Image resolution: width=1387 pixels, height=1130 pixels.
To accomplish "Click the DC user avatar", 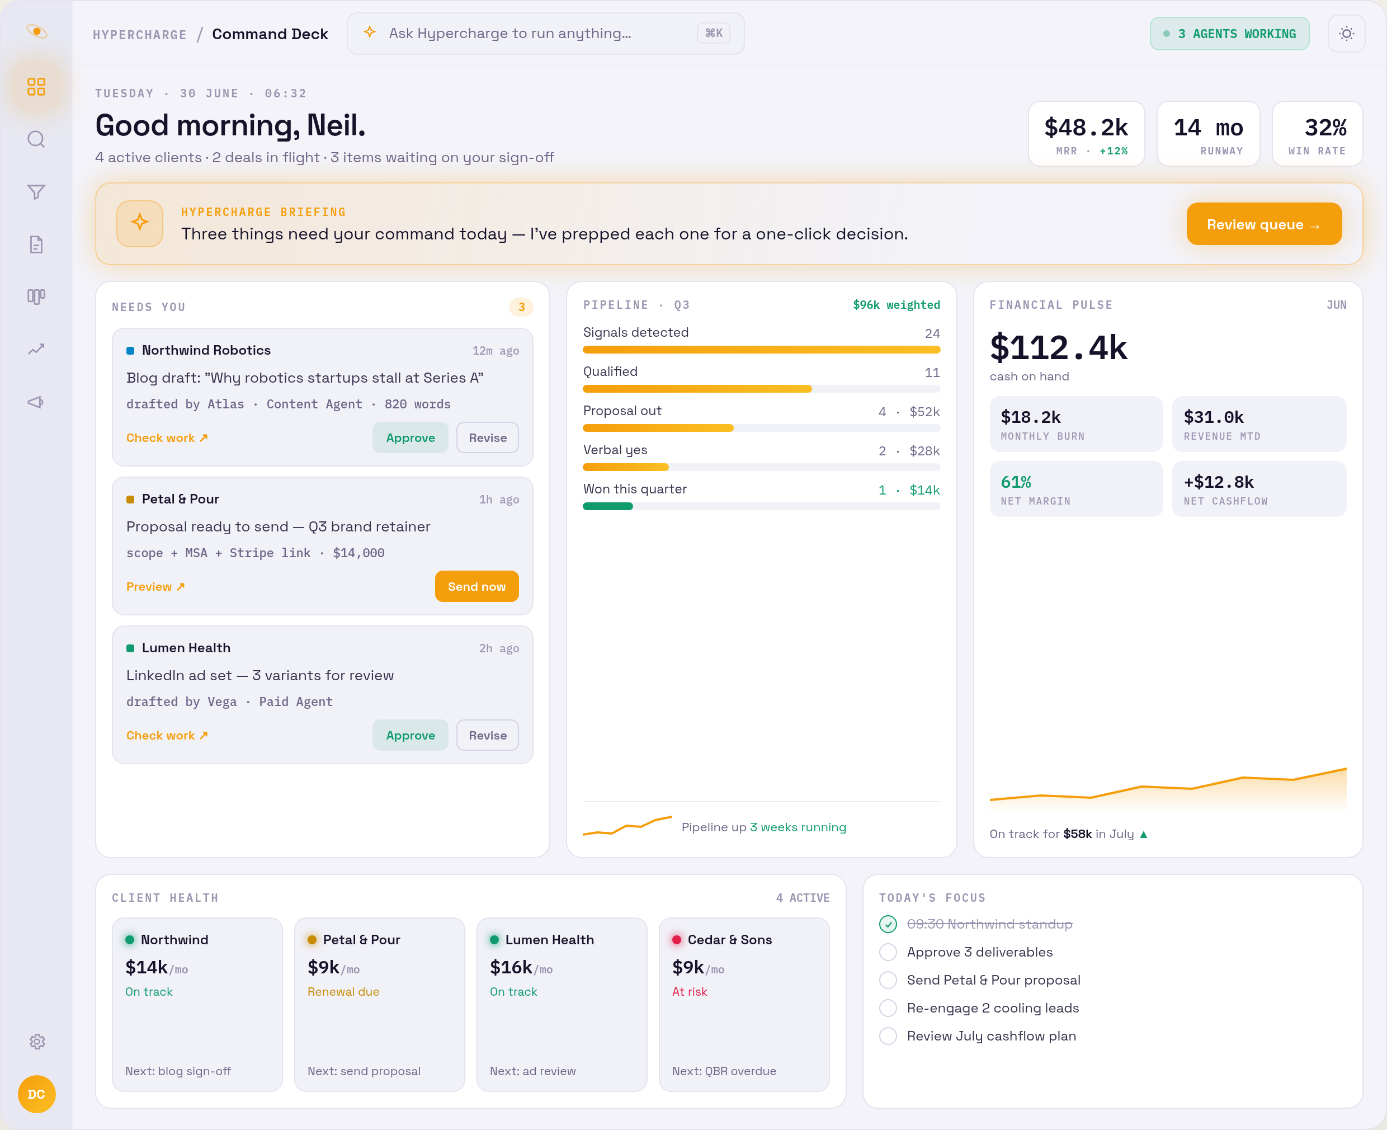I will click(36, 1094).
